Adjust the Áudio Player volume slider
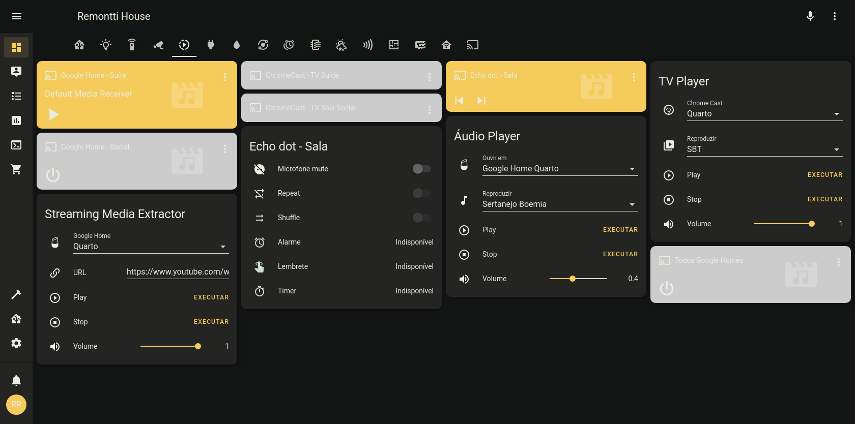Screen dimensions: 855x424 tap(578, 279)
